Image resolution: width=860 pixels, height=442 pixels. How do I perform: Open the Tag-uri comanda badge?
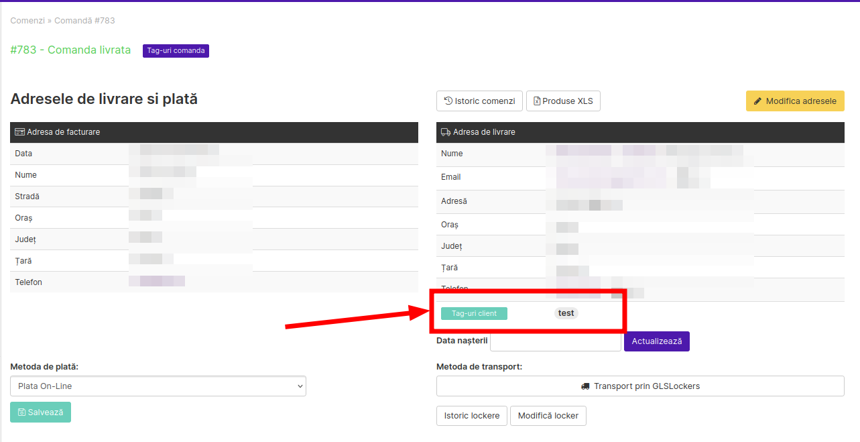[x=176, y=50]
